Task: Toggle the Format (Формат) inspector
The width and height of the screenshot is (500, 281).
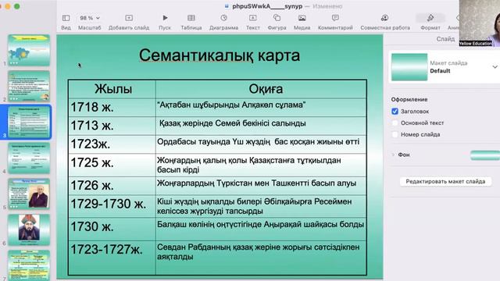Action: [x=430, y=18]
